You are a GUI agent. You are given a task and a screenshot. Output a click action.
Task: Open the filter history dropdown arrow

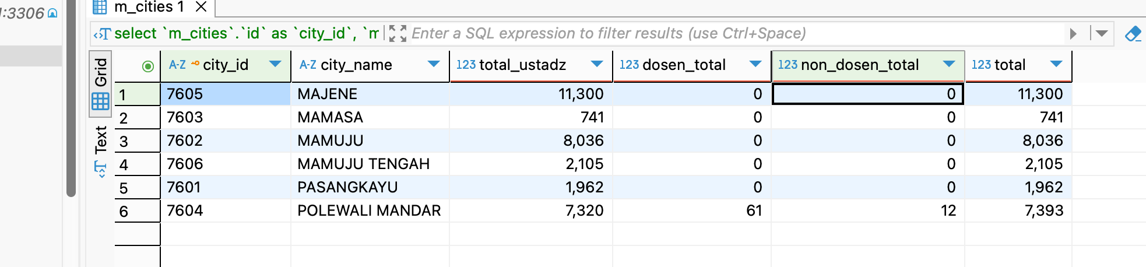tap(1101, 34)
